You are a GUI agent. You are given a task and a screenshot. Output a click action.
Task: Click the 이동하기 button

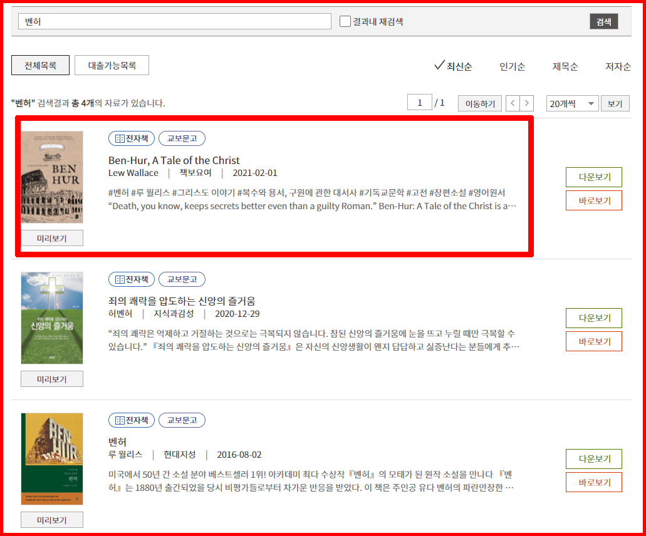[x=479, y=103]
